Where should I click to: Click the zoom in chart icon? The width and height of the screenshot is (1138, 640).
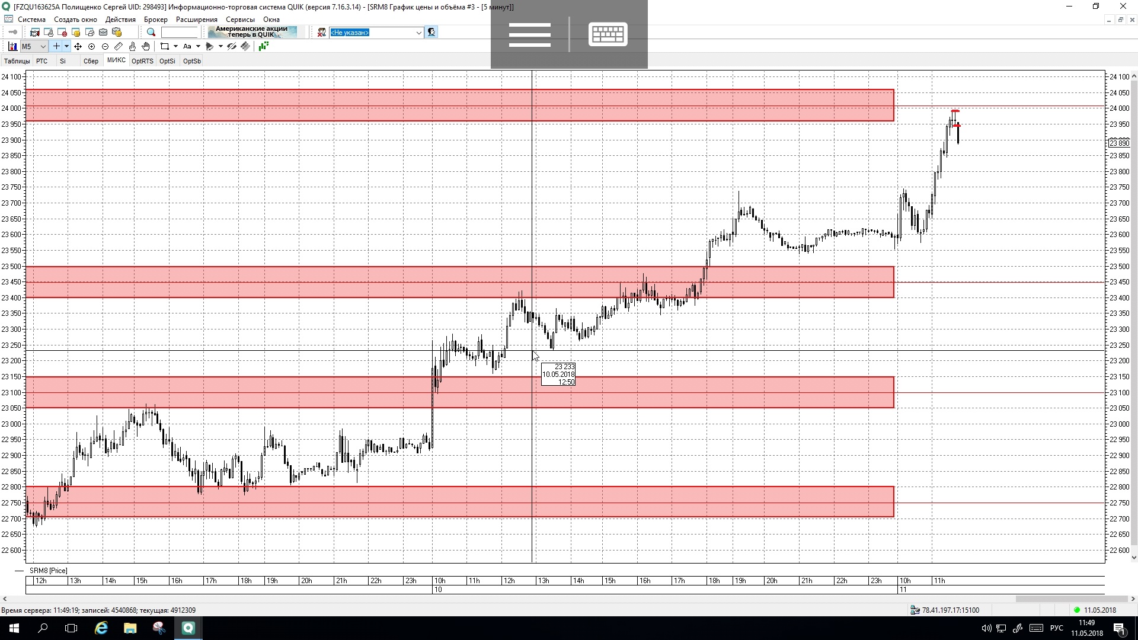[x=91, y=46]
